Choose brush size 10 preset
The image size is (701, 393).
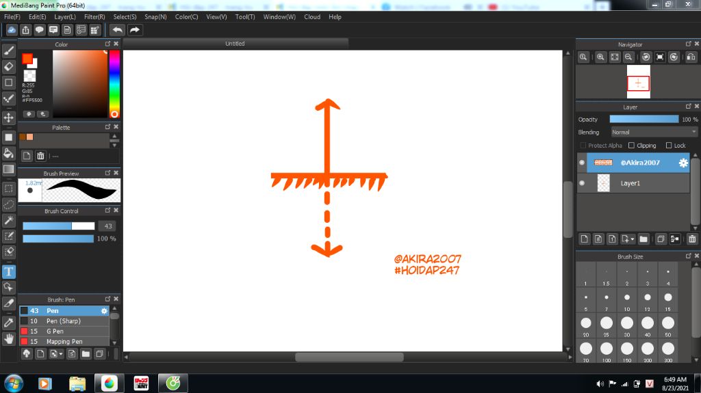(x=627, y=301)
